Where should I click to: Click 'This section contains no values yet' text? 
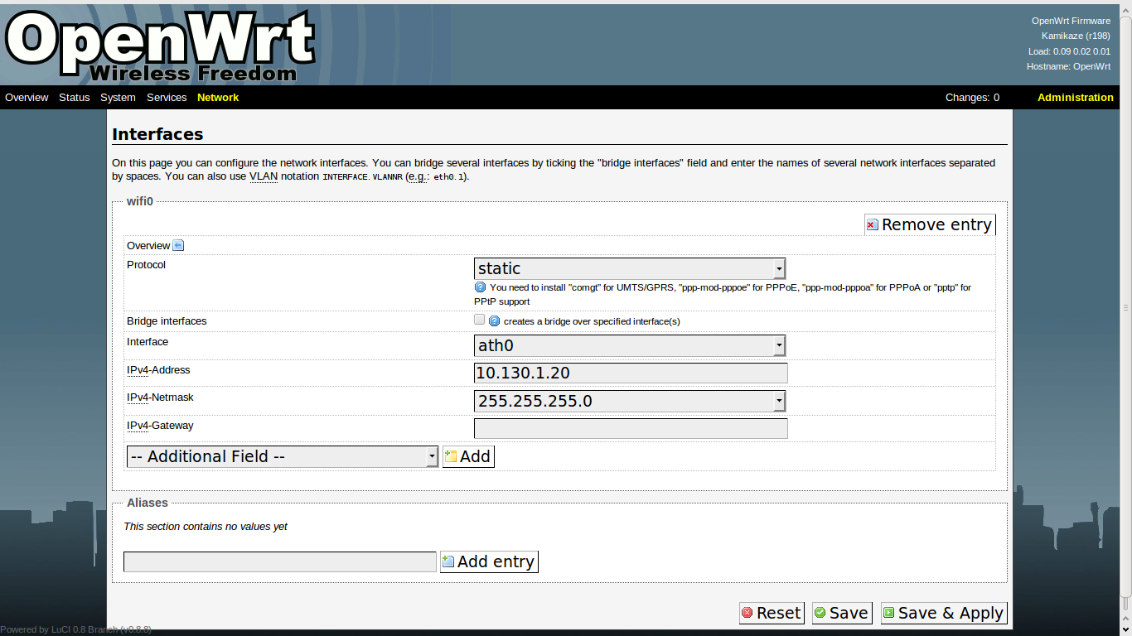206,527
